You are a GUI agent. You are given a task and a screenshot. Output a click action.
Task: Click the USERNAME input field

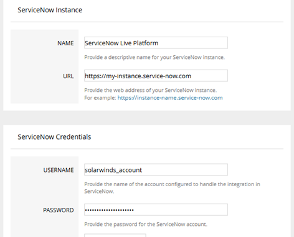[156, 169]
